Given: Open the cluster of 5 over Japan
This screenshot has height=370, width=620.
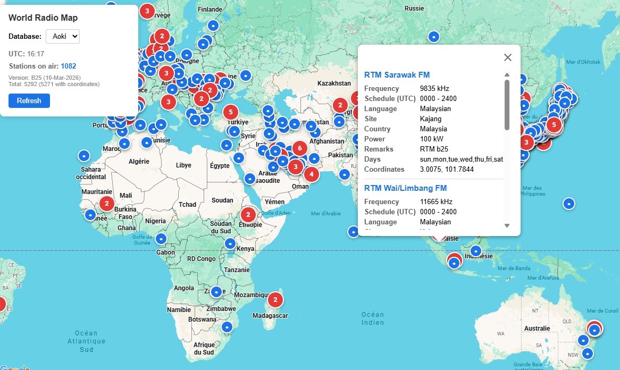Looking at the screenshot, I should 554,125.
